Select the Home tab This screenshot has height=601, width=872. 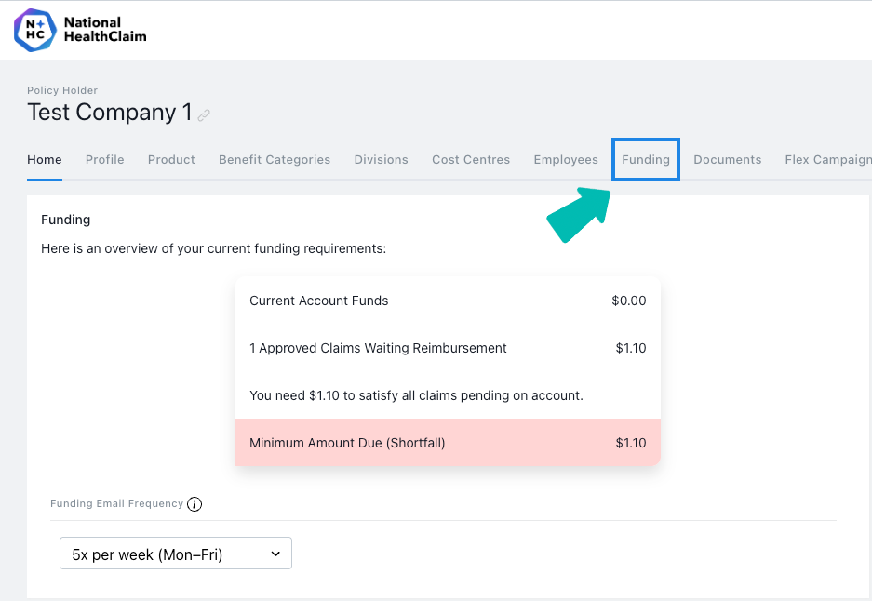45,160
